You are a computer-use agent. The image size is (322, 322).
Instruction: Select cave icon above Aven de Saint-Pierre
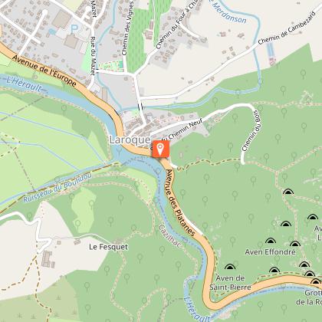[230, 267]
